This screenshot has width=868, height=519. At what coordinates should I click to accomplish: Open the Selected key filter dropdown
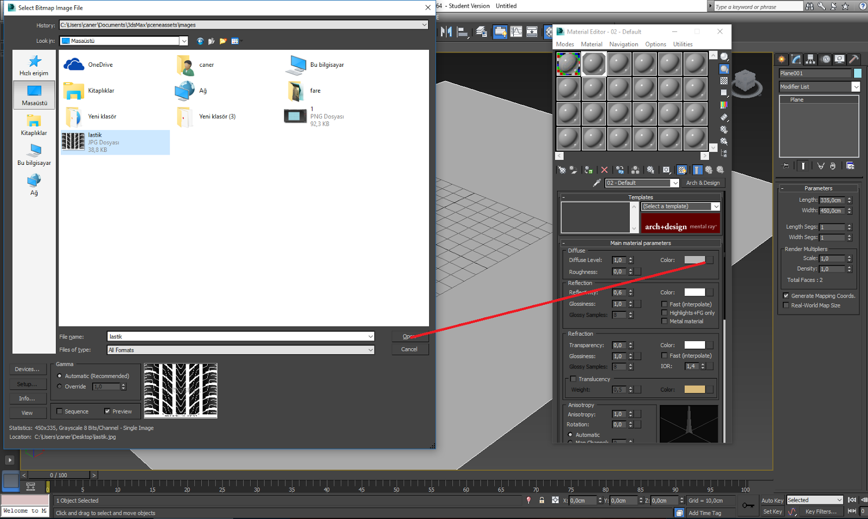840,500
